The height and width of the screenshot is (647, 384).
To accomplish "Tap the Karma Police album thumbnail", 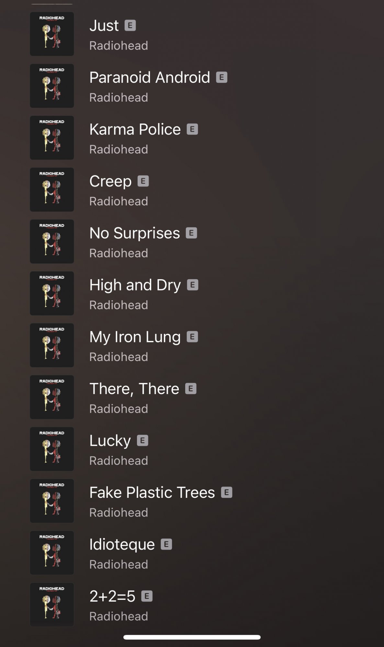I will pyautogui.click(x=52, y=138).
